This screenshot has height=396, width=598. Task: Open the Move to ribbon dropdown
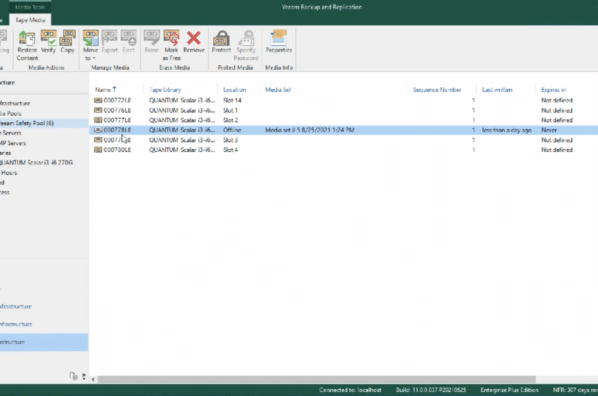pos(90,45)
